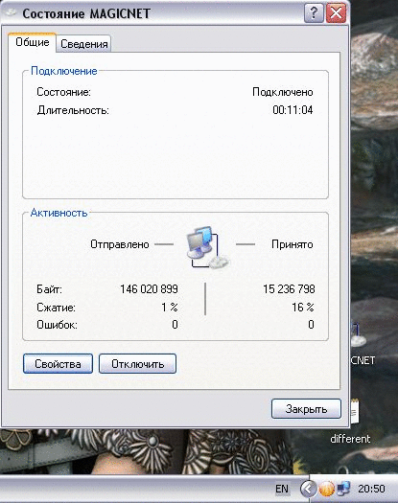The width and height of the screenshot is (398, 503).
Task: Click received bytes value 15 236 798
Action: 289,289
